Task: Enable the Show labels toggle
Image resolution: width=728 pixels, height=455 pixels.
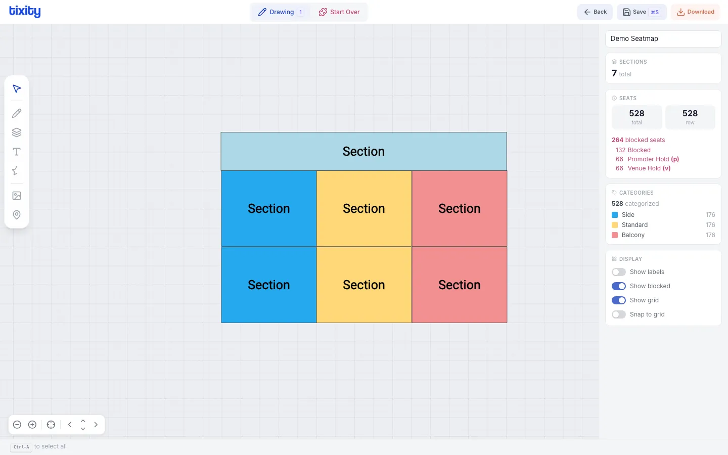Action: coord(619,272)
